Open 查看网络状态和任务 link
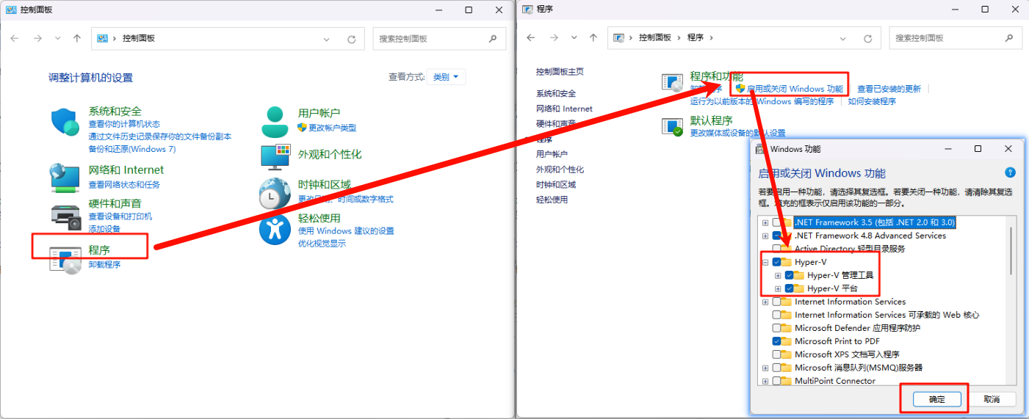 124,184
